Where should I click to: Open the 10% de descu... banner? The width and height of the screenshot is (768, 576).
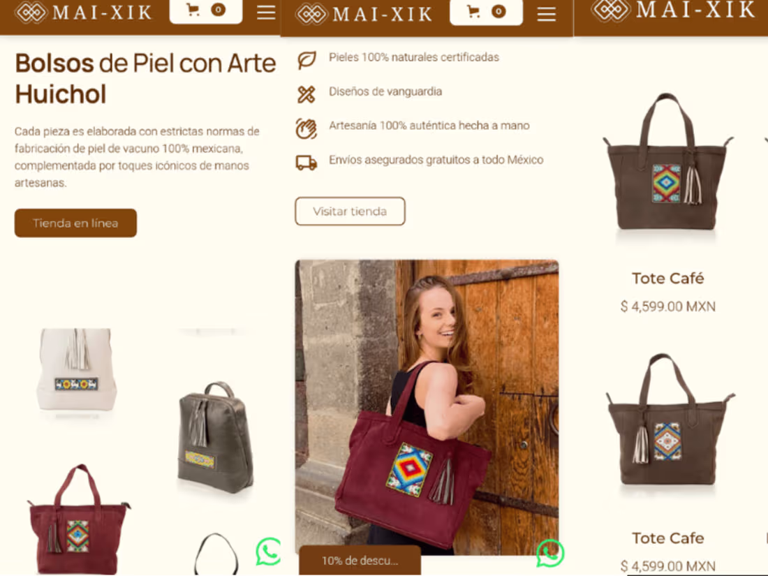pyautogui.click(x=360, y=561)
